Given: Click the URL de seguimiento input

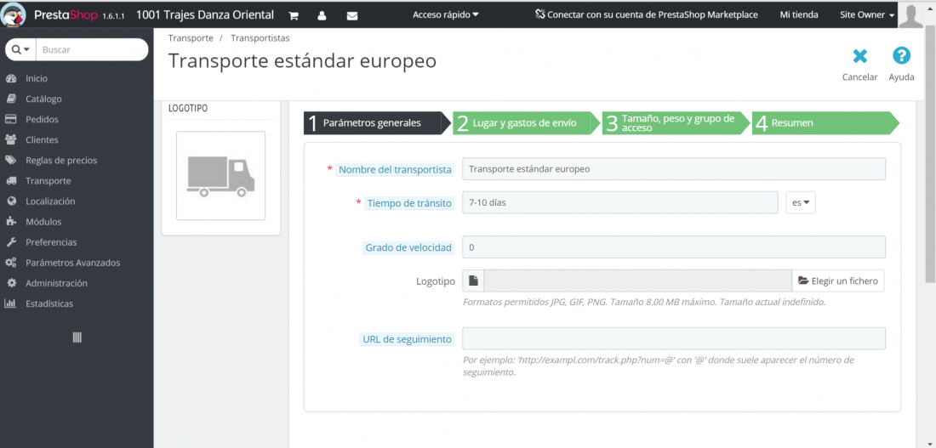Looking at the screenshot, I should point(674,338).
